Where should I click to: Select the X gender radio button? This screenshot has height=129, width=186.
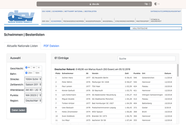pyautogui.click(x=37, y=67)
